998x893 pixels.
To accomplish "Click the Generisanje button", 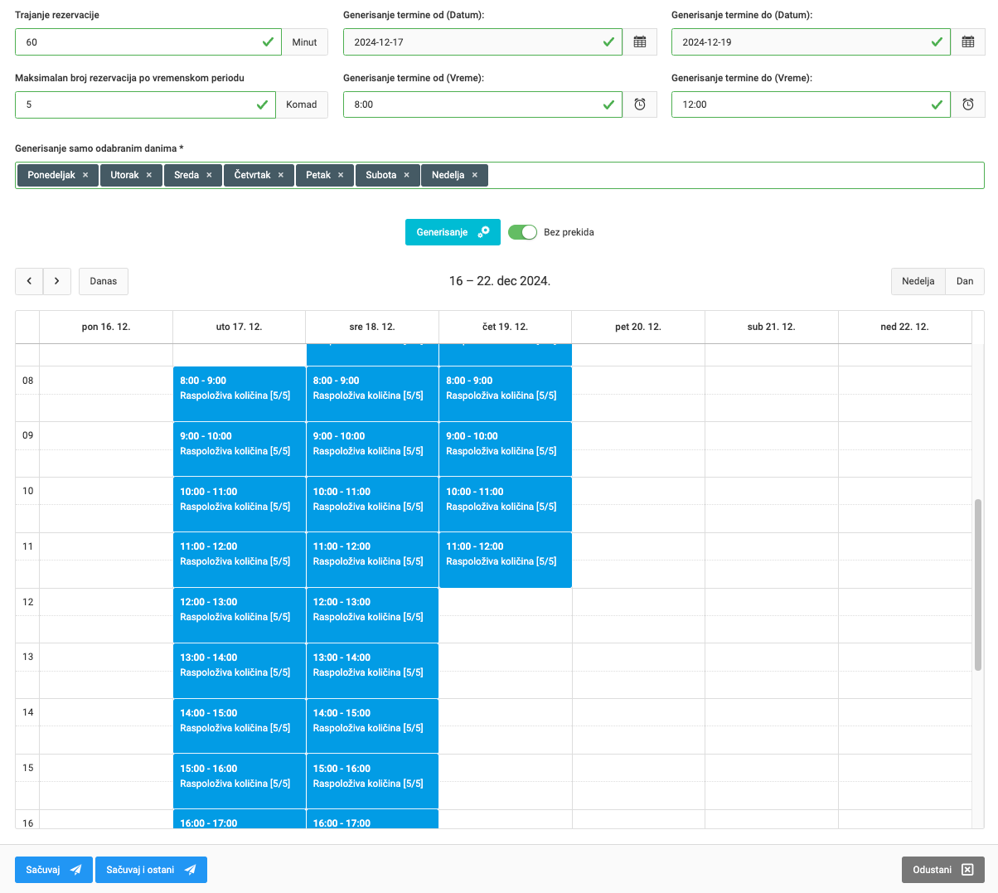I will pos(452,232).
